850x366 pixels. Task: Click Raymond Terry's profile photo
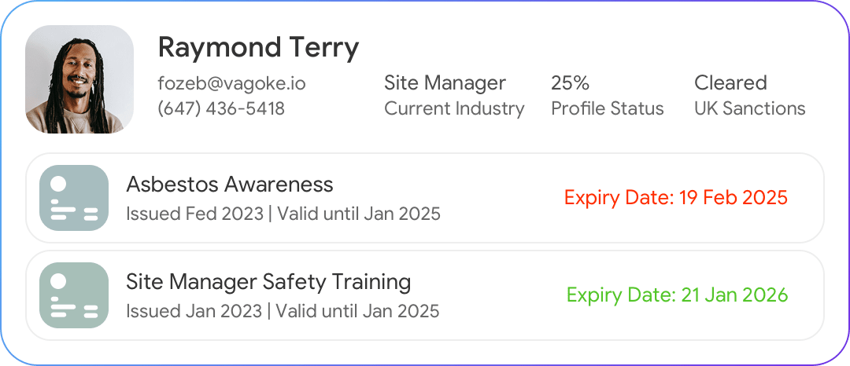79,79
